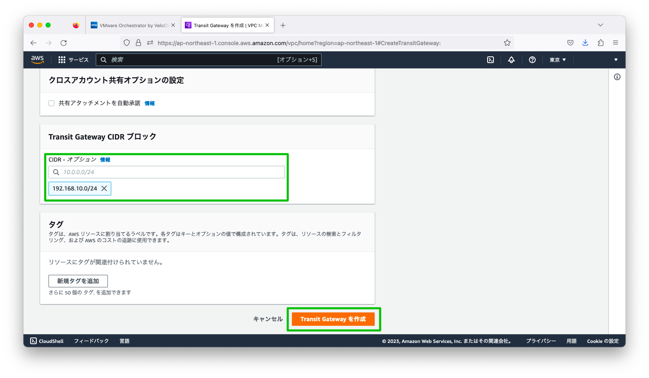The height and width of the screenshot is (378, 649).
Task: Open the サービス grid menu
Action: click(73, 60)
